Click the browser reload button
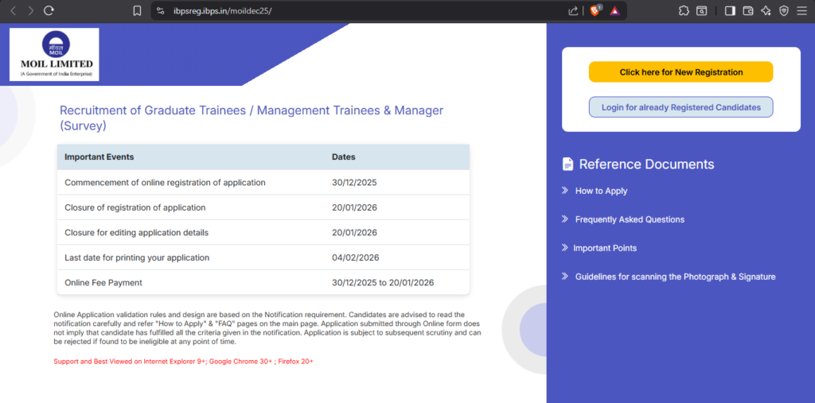 click(49, 11)
